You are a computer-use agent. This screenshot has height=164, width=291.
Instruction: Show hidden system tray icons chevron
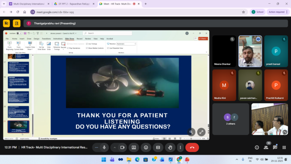click(237, 159)
